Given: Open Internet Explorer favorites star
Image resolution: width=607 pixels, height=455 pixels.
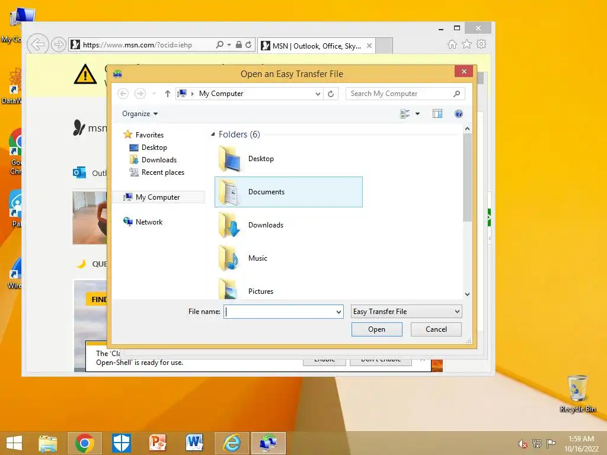Looking at the screenshot, I should point(467,44).
